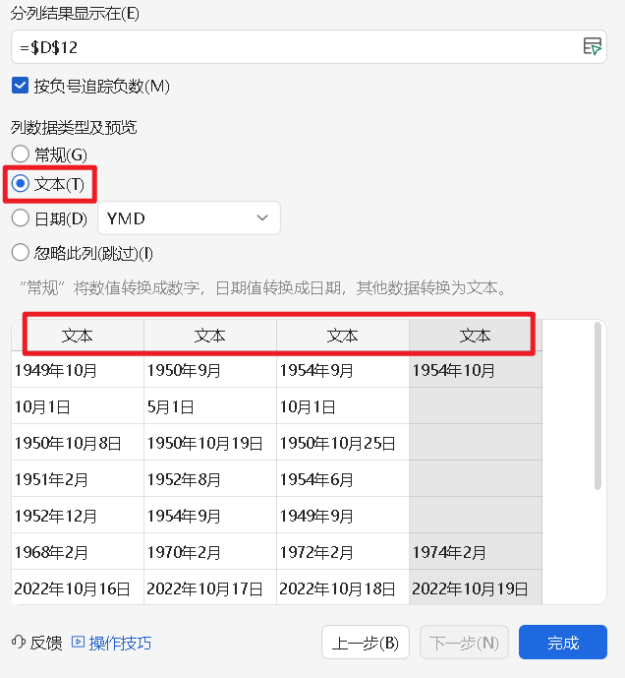
Task: Select second preview column header 文本
Action: [x=210, y=336]
